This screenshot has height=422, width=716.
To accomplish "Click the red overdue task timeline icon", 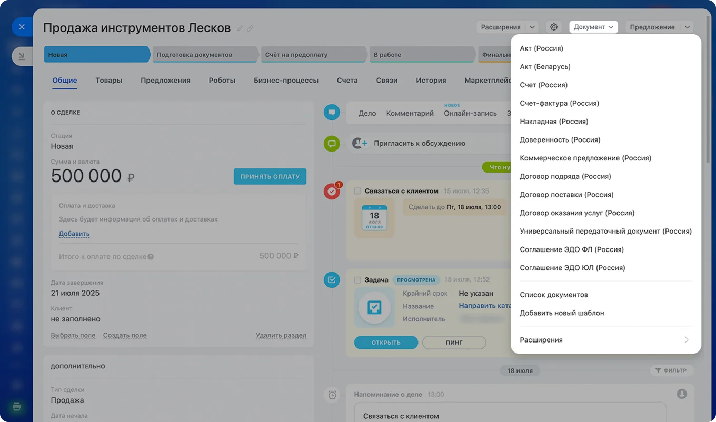I will tap(332, 192).
